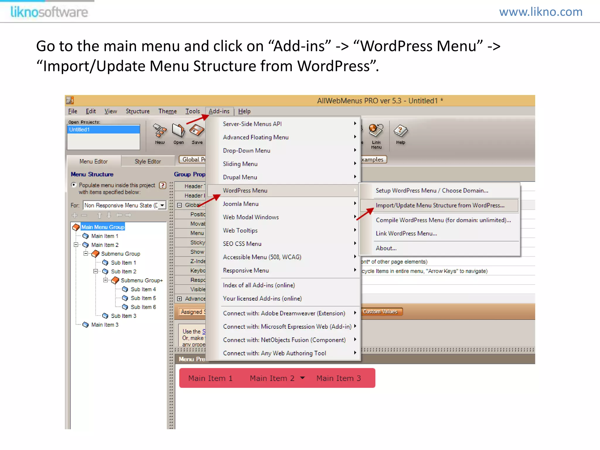The width and height of the screenshot is (600, 450).
Task: Click the Help toolbar icon
Action: [400, 131]
